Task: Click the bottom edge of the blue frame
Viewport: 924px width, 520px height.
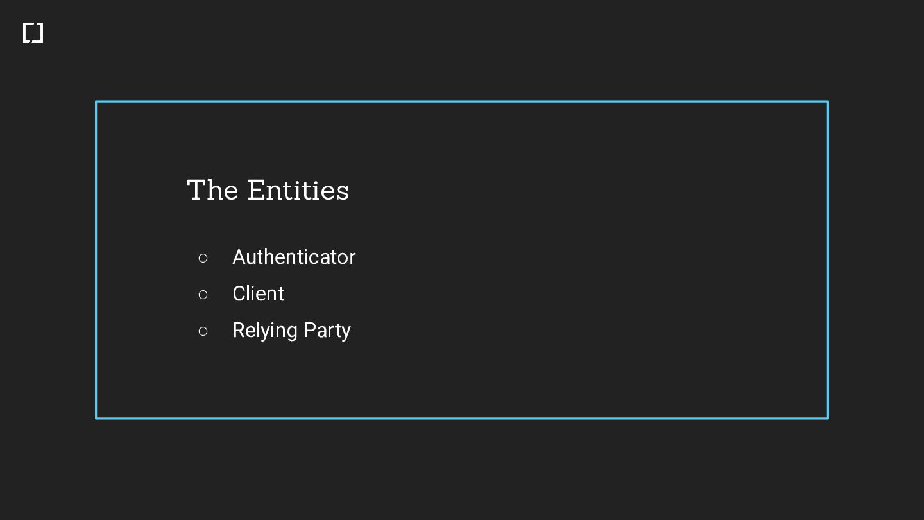Action: [462, 418]
